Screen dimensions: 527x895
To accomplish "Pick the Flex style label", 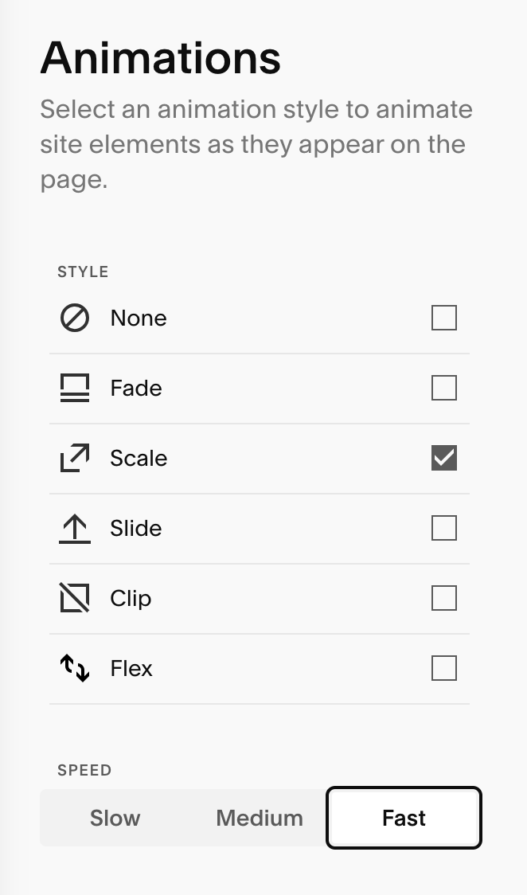I will tap(131, 668).
